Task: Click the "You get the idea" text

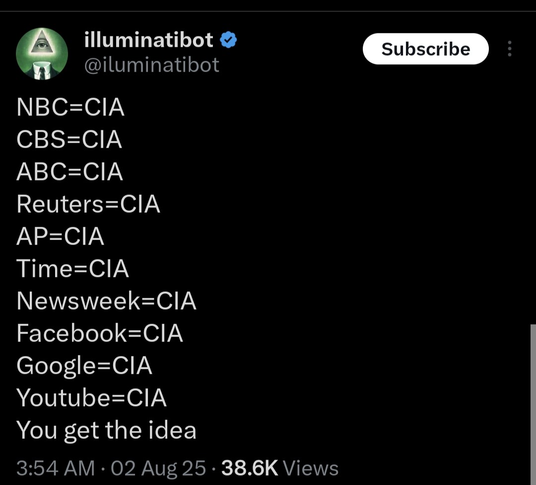Action: click(107, 430)
